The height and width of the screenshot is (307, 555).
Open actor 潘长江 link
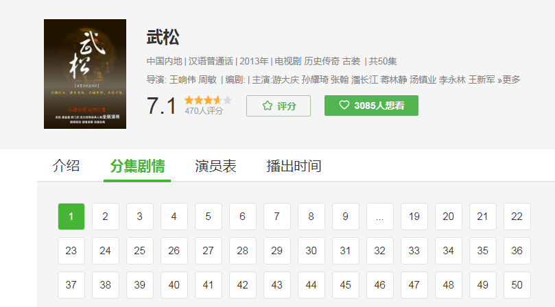pyautogui.click(x=364, y=79)
